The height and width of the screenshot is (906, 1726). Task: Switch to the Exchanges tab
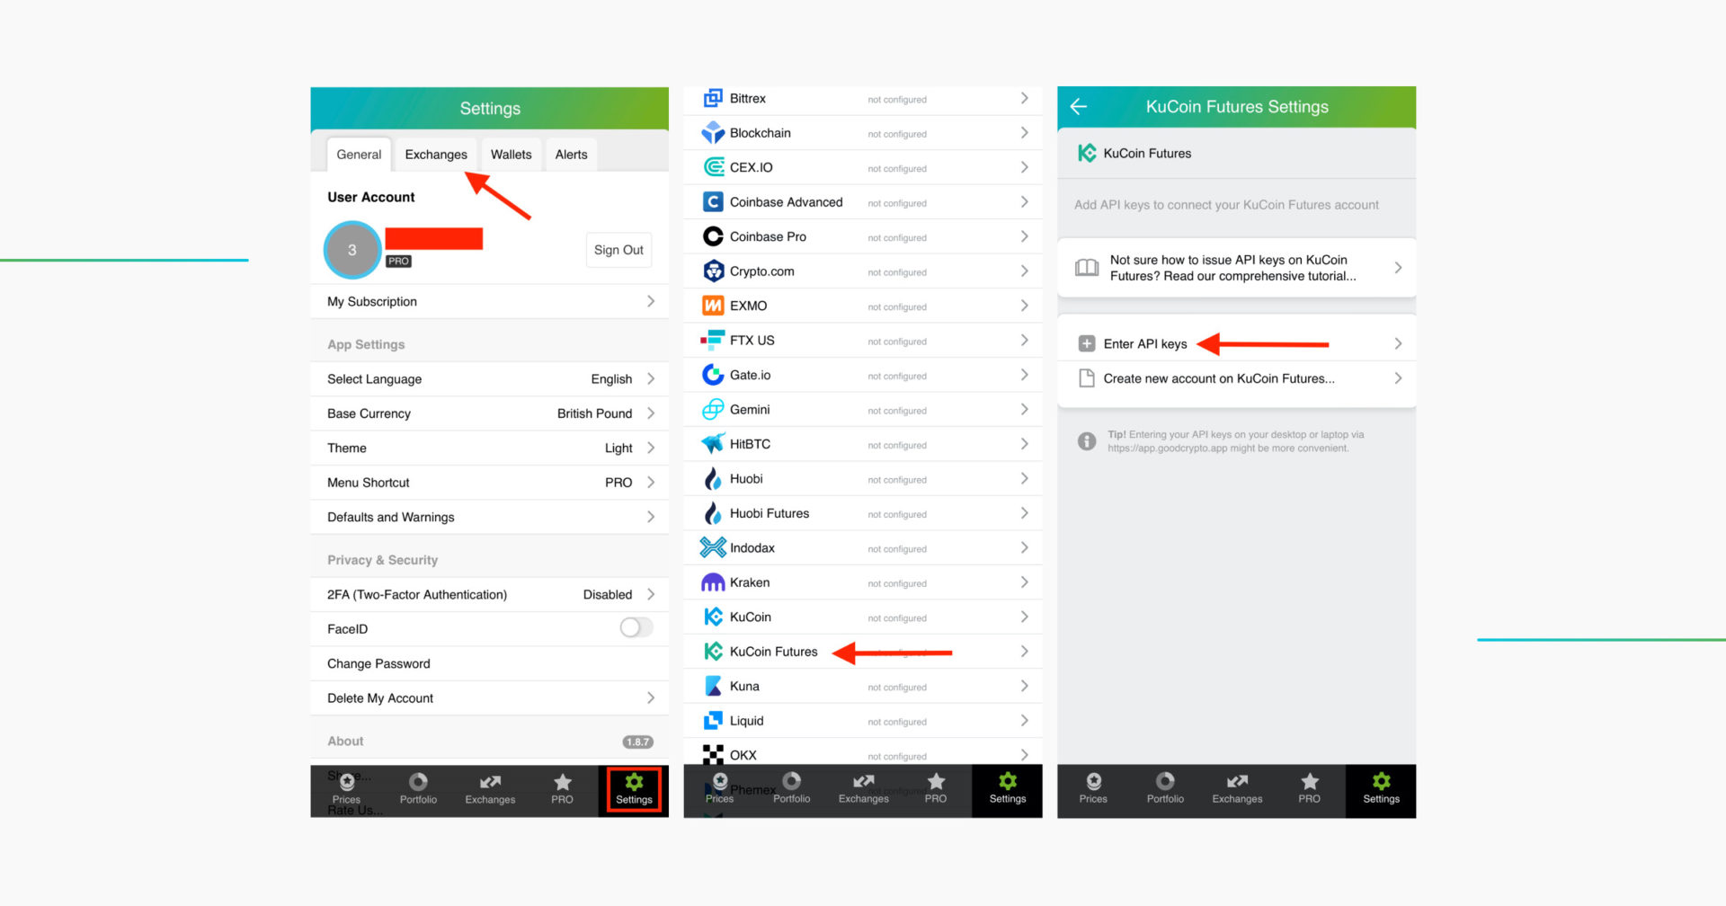coord(436,155)
